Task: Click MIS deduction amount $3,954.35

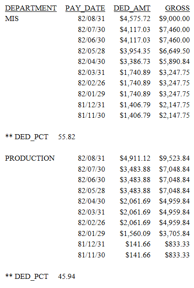Action: click(x=135, y=51)
